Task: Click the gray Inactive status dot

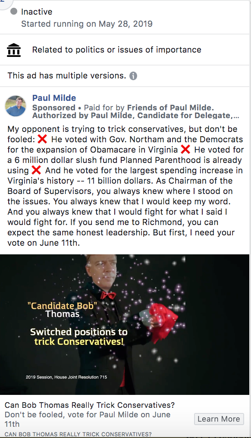Action: tap(14, 12)
